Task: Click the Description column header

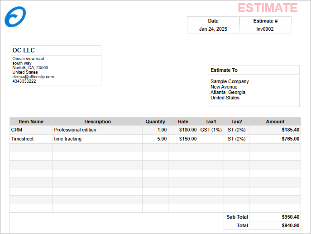Action: pyautogui.click(x=97, y=122)
